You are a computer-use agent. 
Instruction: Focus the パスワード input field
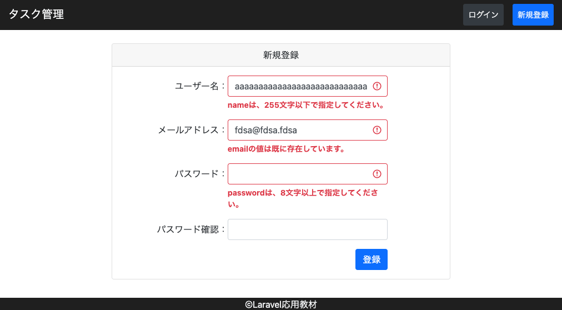click(308, 174)
